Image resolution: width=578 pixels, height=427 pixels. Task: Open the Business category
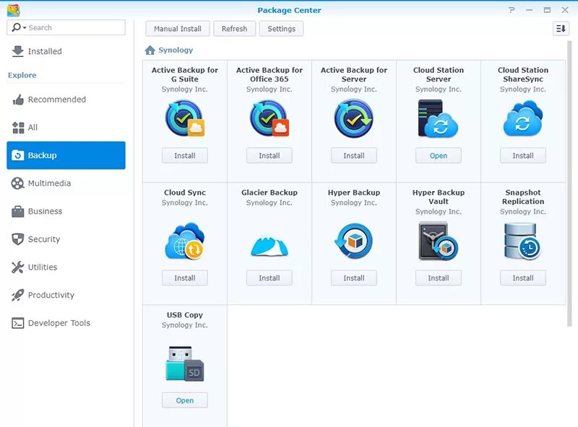click(66, 211)
